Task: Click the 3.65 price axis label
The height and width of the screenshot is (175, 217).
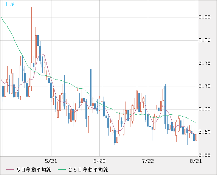Action: point(205,109)
